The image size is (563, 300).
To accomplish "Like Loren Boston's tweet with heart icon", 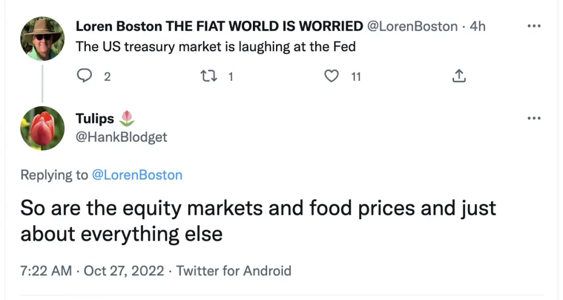I will pyautogui.click(x=332, y=76).
